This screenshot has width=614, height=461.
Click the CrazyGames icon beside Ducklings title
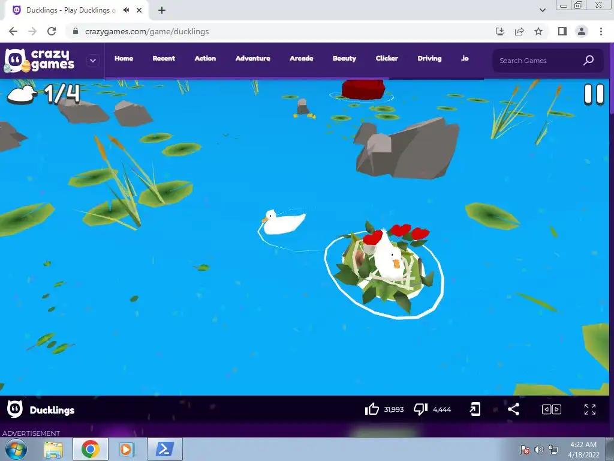(14, 409)
